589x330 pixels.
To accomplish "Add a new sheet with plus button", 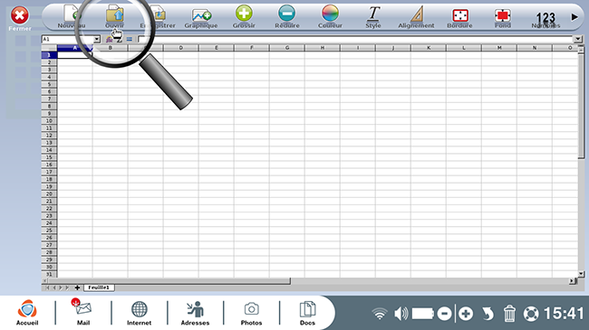I will (x=77, y=288).
